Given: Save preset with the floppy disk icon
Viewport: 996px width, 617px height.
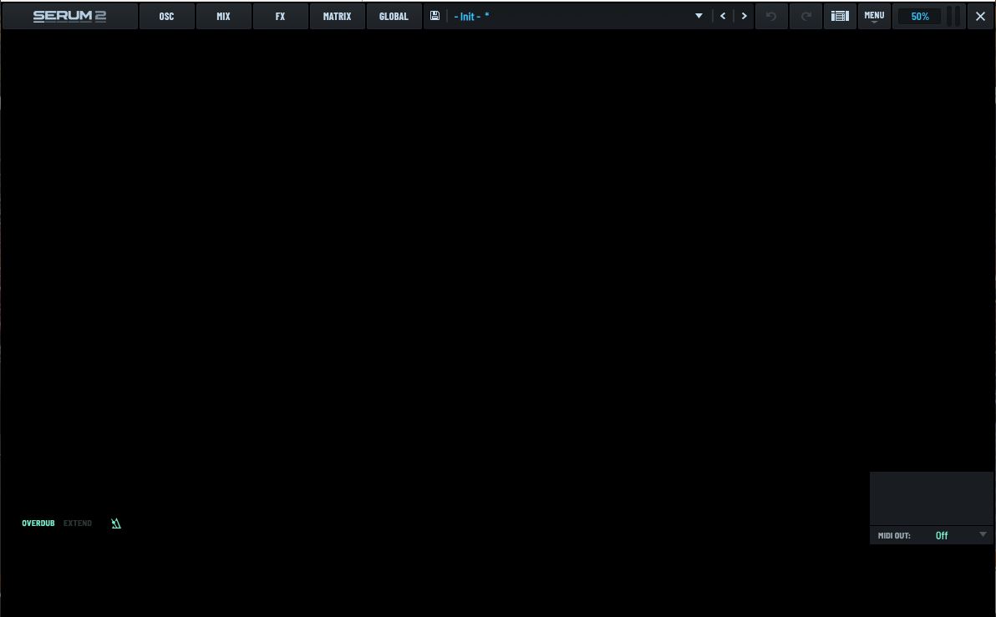Looking at the screenshot, I should tap(434, 16).
